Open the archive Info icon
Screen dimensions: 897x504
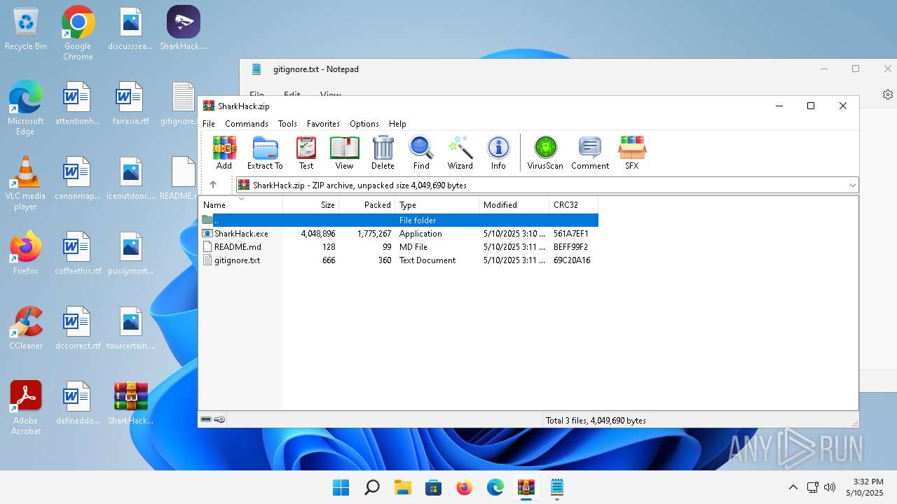click(498, 153)
